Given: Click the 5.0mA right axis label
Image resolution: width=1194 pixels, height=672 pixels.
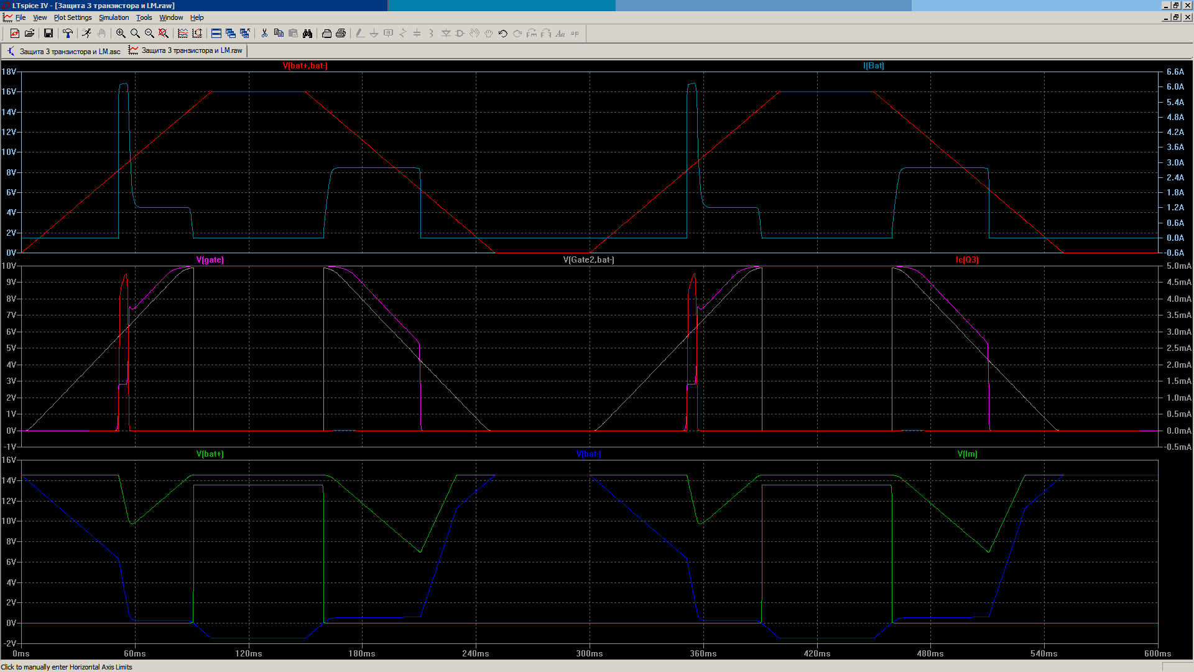Looking at the screenshot, I should click(1179, 266).
